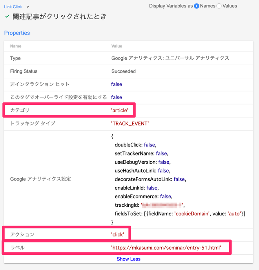The width and height of the screenshot is (259, 270).
Task: Click the Firing Status Succeeded value
Action: pyautogui.click(x=123, y=71)
